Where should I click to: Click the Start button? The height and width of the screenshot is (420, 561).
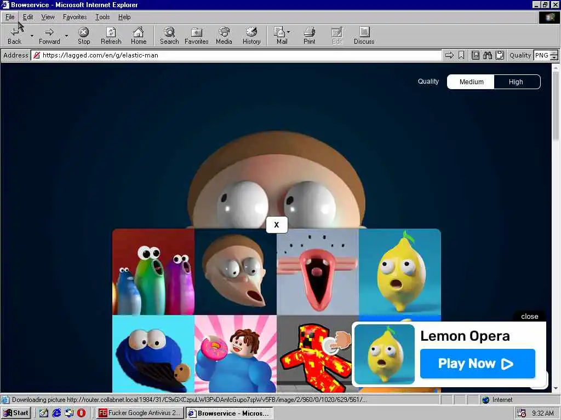click(16, 413)
